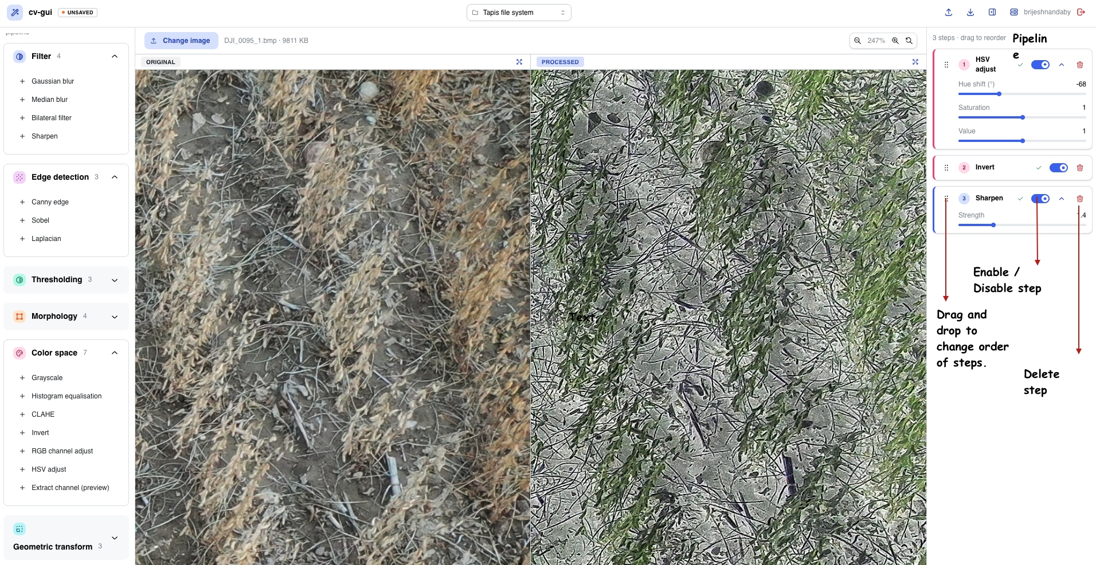Image resolution: width=1096 pixels, height=565 pixels.
Task: Click the plus icon beside Canny edge
Action: tap(22, 202)
